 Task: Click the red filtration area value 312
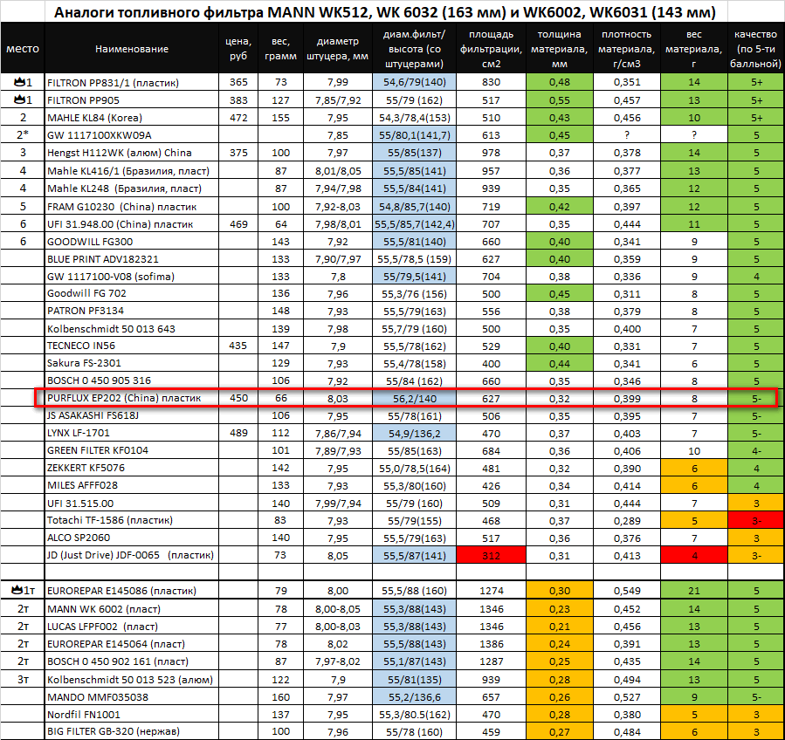[491, 555]
